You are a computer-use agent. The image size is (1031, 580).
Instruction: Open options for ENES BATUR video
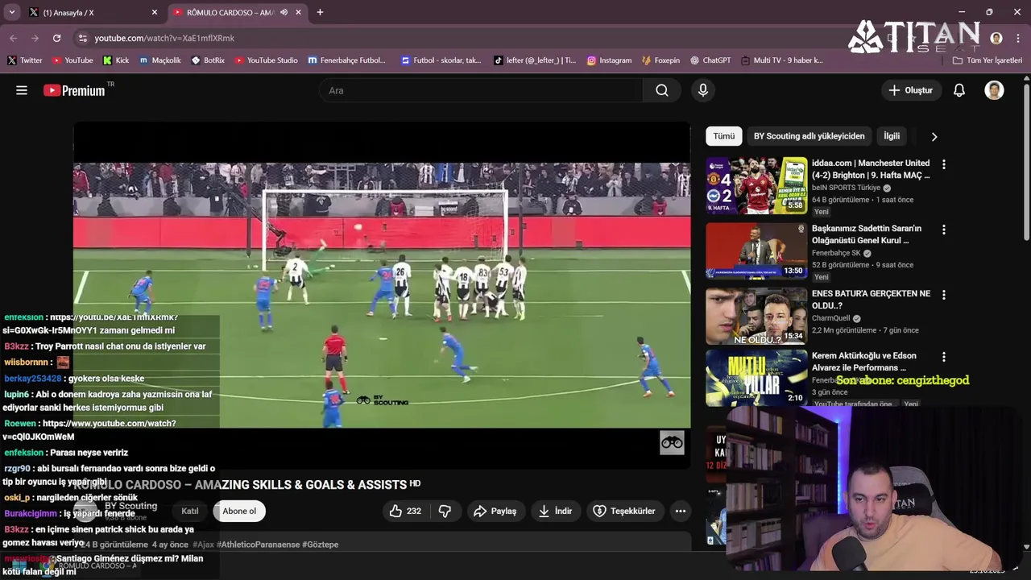943,295
